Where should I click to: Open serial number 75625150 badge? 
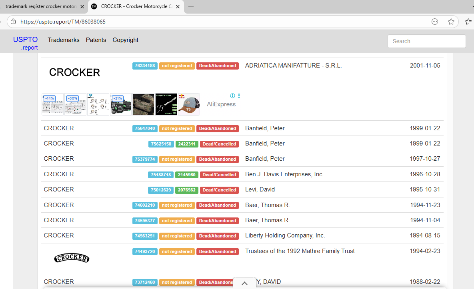pos(161,144)
